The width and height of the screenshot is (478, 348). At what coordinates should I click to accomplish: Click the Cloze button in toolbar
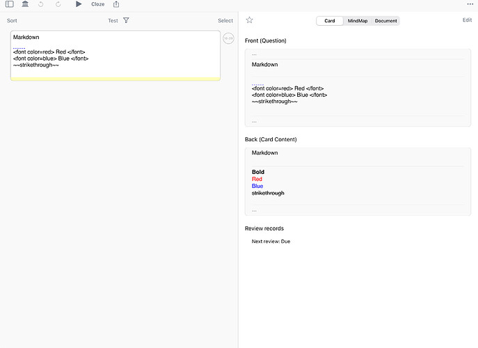98,4
